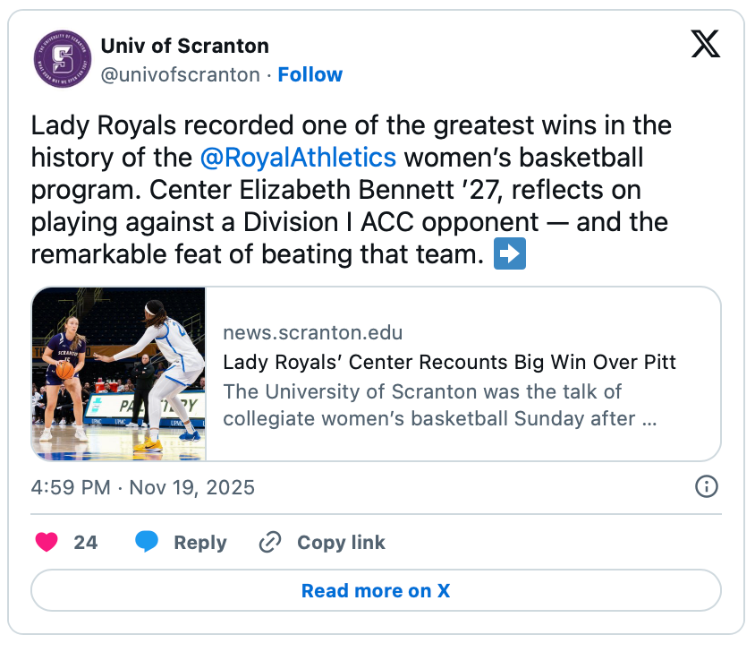Click the blue reply speech bubble icon
Screen dimensions: 755x652
click(x=148, y=542)
